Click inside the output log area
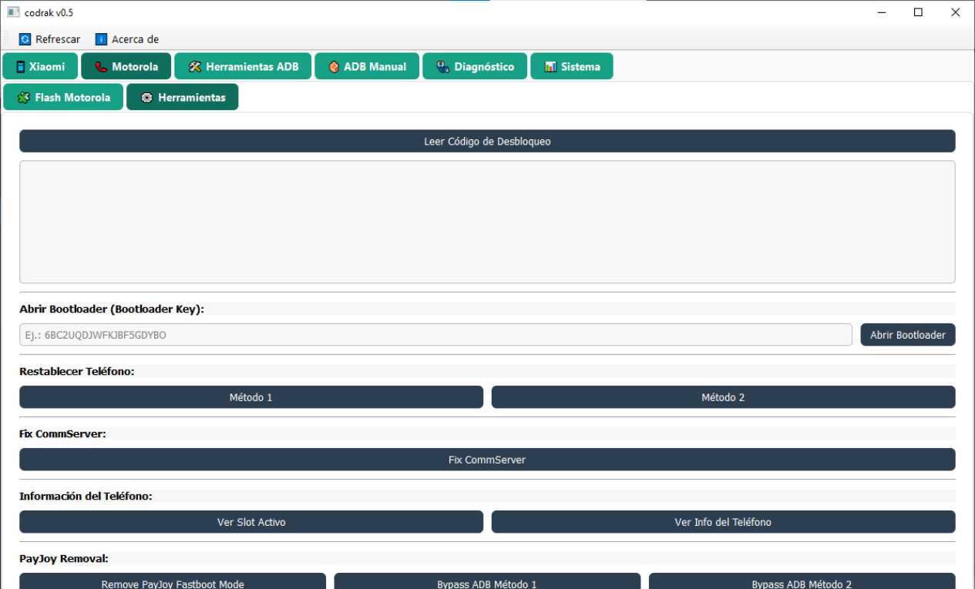Viewport: 975px width, 589px height. 486,222
